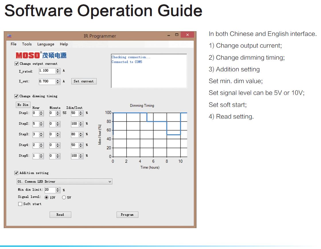
Task: Open the Language menu
Action: click(x=46, y=44)
